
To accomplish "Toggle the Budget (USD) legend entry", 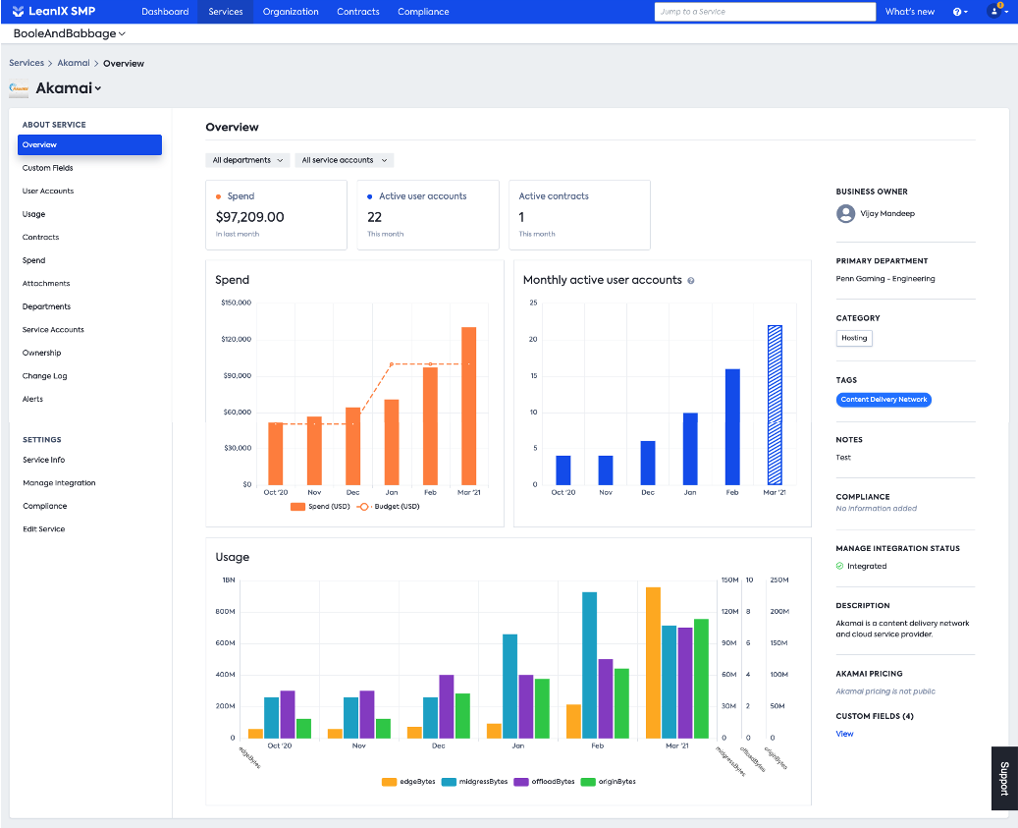I will pyautogui.click(x=388, y=507).
